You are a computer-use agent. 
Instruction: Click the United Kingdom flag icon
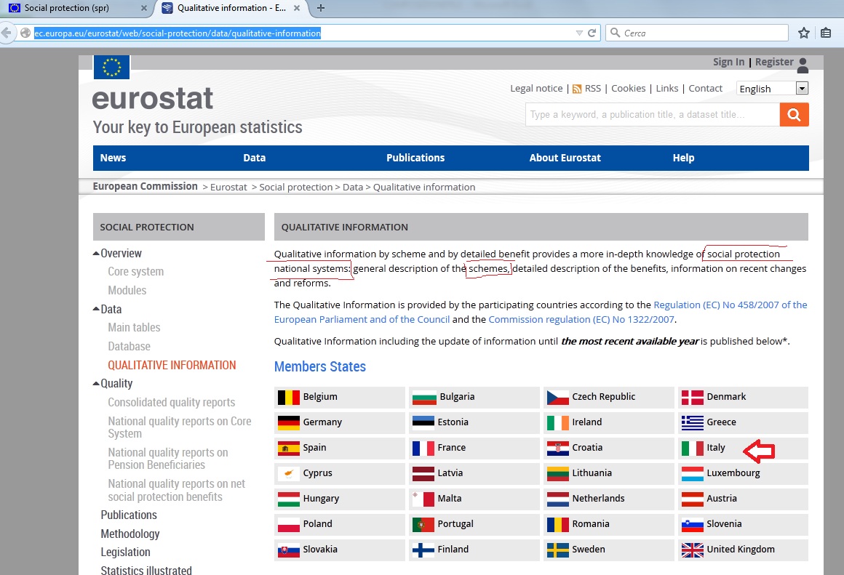(692, 550)
